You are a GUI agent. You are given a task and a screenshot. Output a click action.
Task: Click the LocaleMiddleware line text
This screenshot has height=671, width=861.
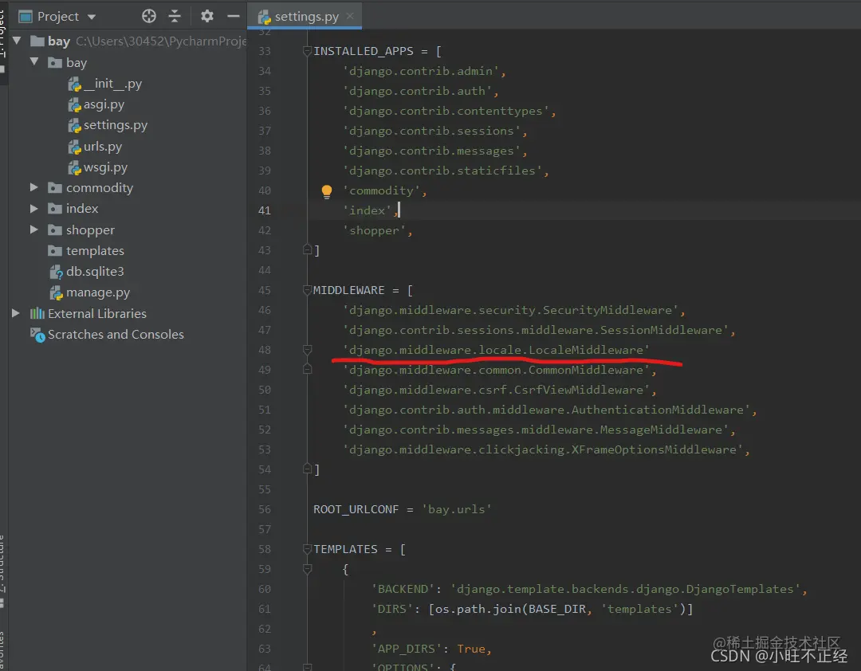[x=497, y=350]
